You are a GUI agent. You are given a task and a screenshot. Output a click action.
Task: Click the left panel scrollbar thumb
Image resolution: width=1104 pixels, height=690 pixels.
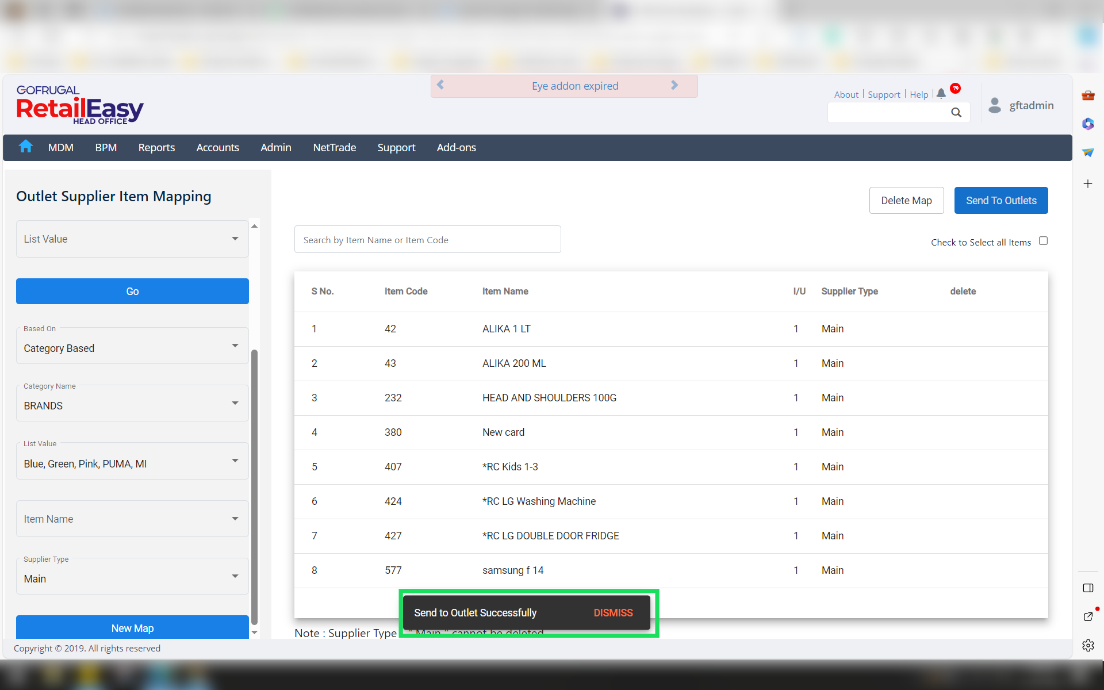[x=254, y=486]
